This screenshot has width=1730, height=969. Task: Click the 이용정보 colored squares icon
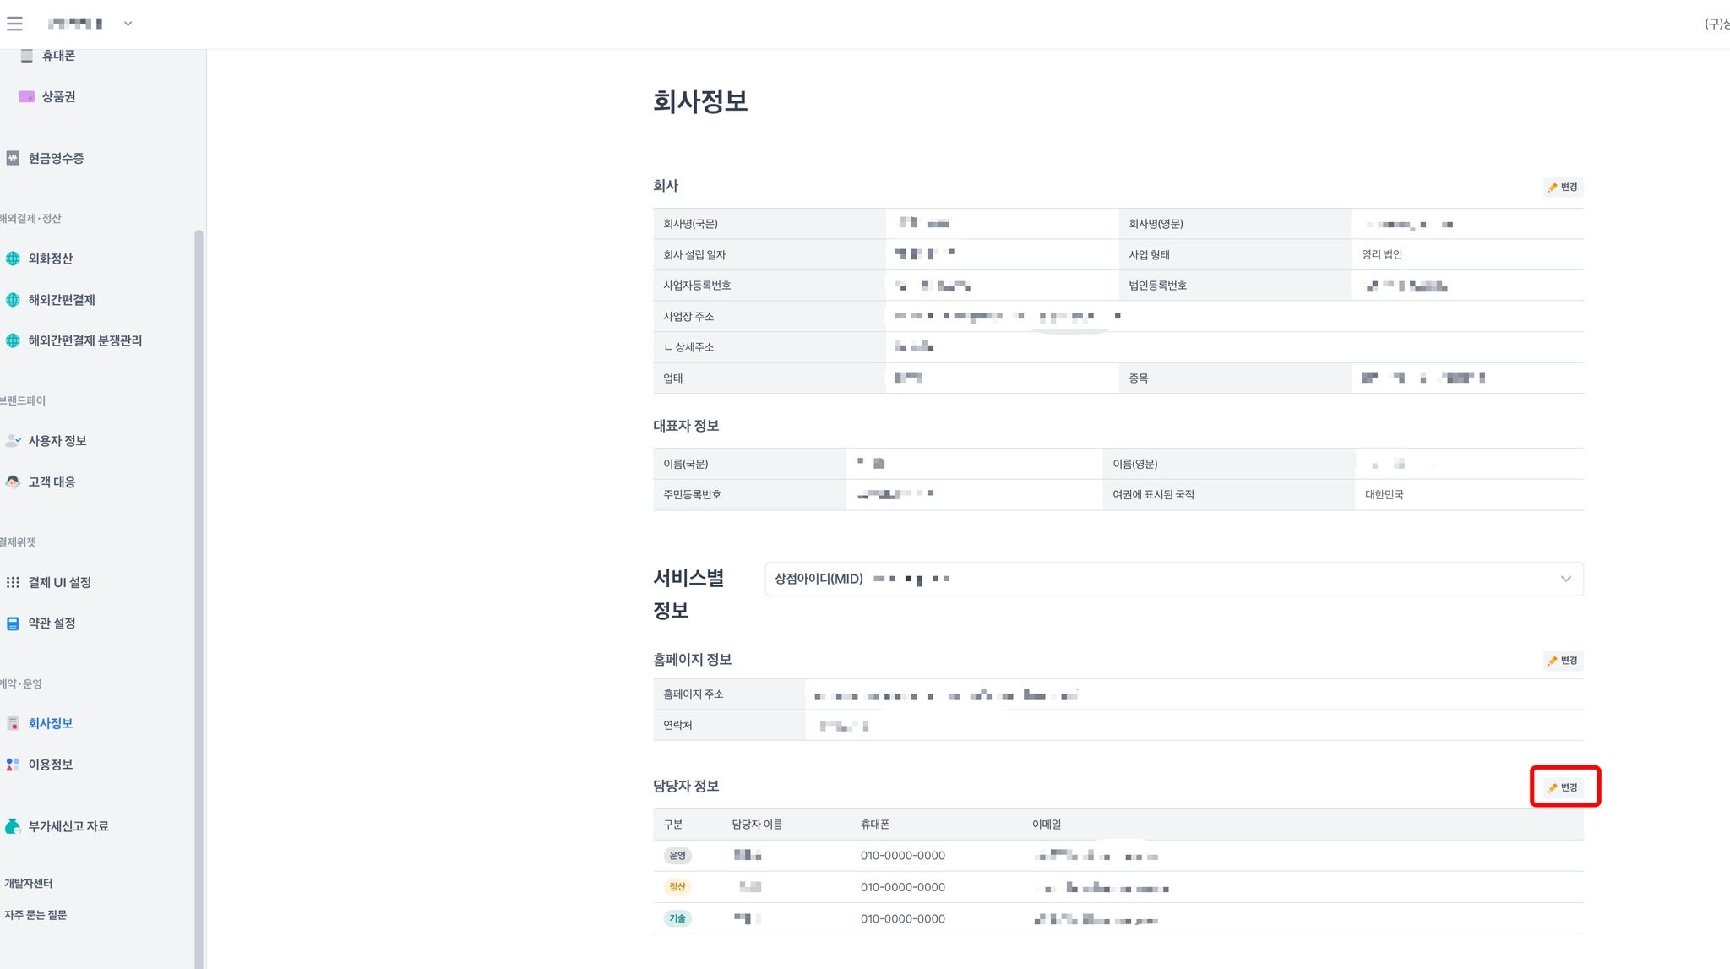(x=13, y=765)
